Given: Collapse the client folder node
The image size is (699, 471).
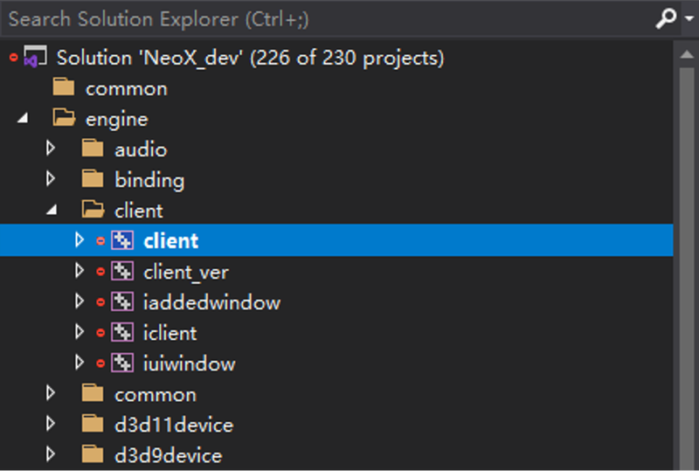Looking at the screenshot, I should [52, 210].
